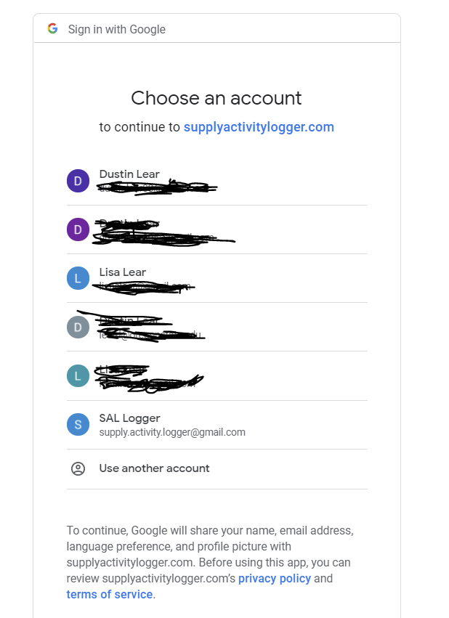The image size is (449, 618).
Task: Click the blue "S" avatar for SAL Logger
Action: [x=78, y=424]
